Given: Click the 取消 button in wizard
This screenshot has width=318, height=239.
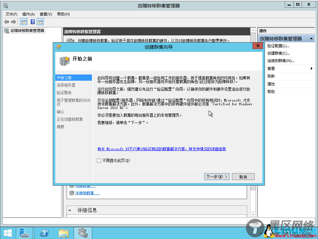Looking at the screenshot, I should [x=243, y=177].
